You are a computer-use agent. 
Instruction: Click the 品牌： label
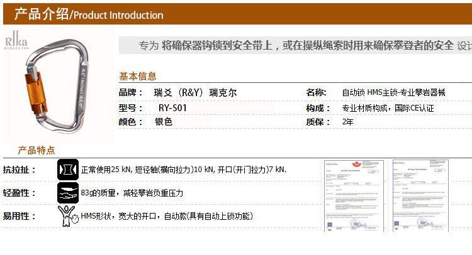[x=130, y=92]
